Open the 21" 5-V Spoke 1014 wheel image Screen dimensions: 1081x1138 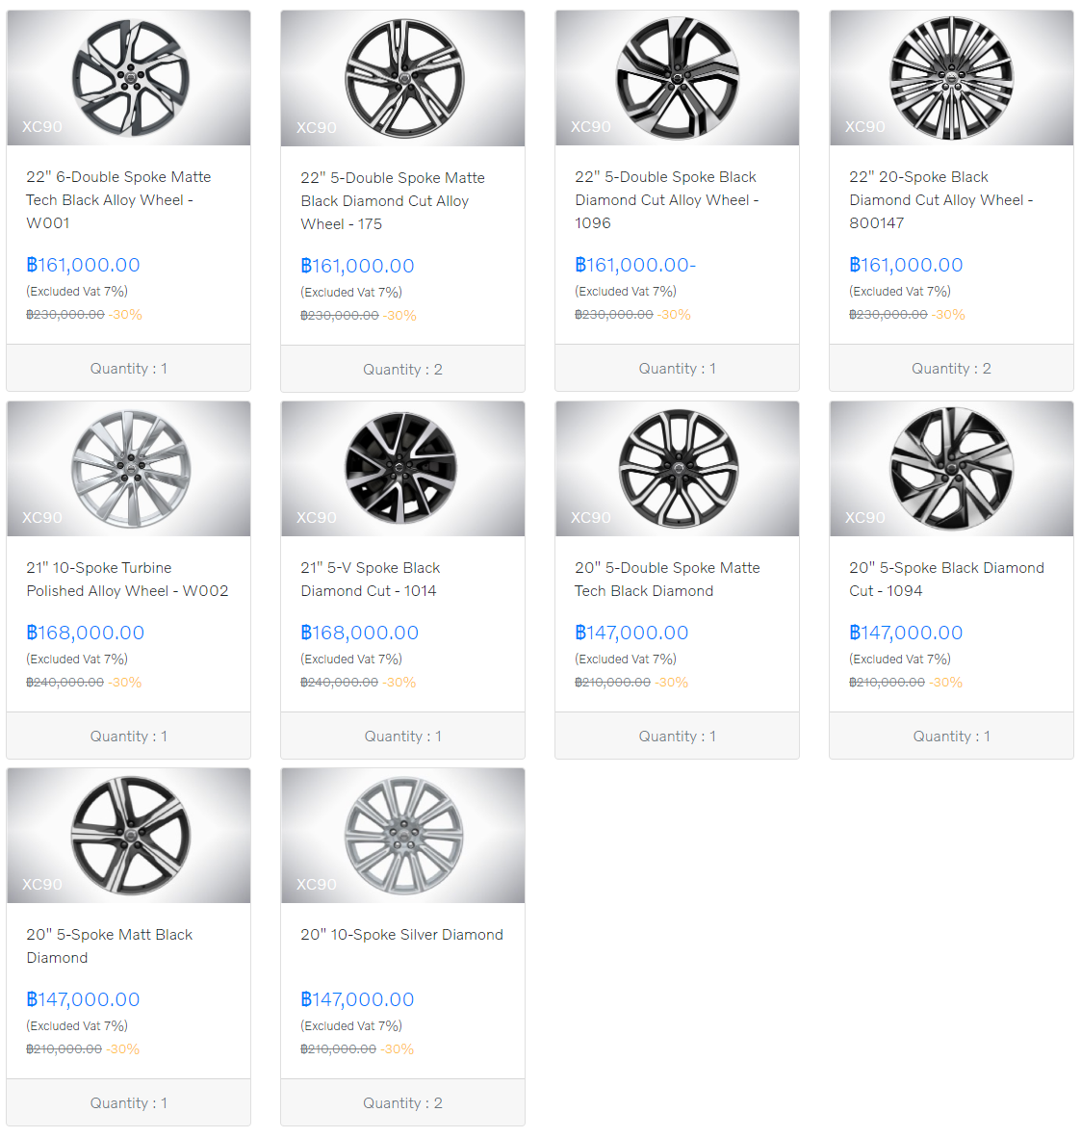(x=402, y=469)
